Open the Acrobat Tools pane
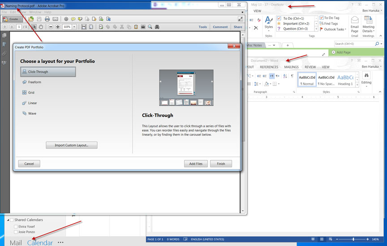Image resolution: width=387 pixels, height=246 pixels. point(202,27)
